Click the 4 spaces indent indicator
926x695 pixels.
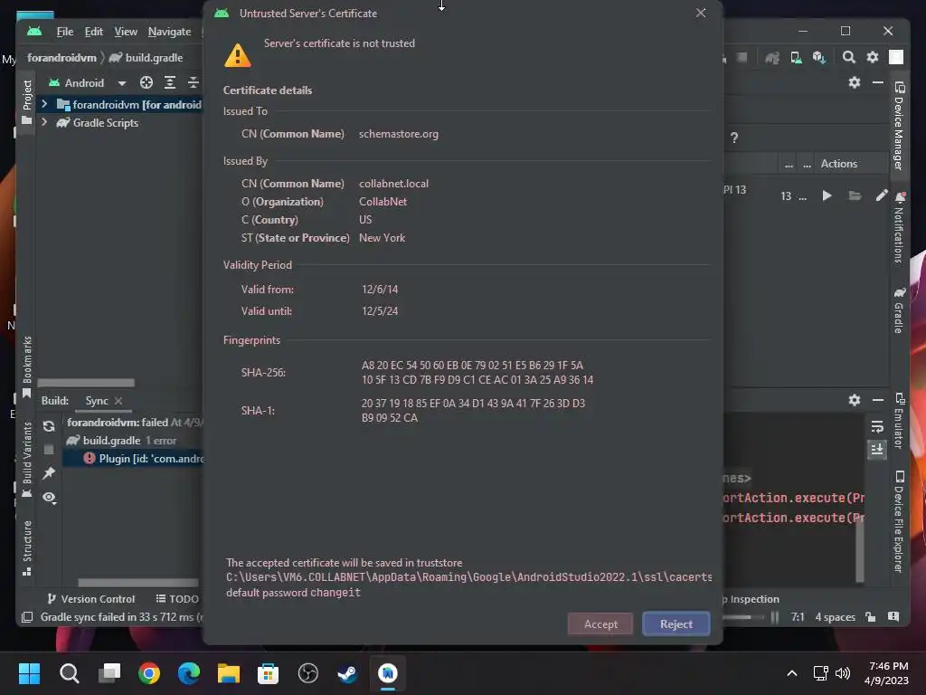[x=835, y=617]
